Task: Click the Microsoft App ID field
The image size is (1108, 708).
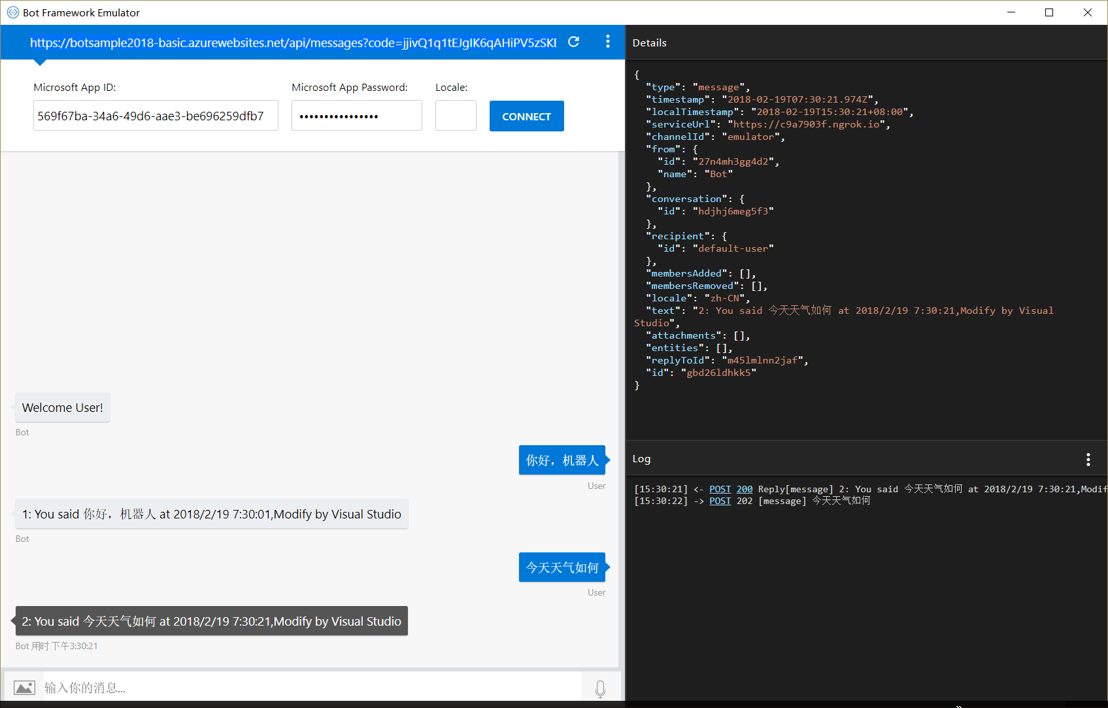Action: [156, 115]
